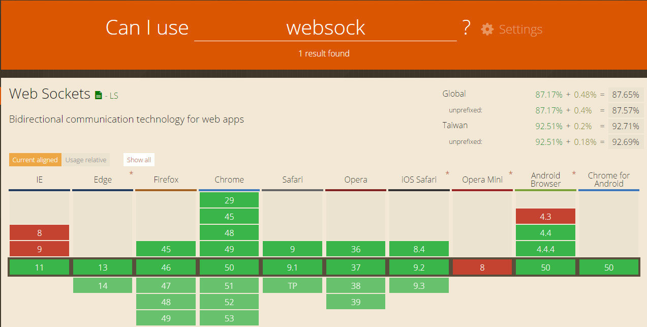647x327 pixels.
Task: Select the iOS Safari 9.3 cell
Action: point(419,286)
